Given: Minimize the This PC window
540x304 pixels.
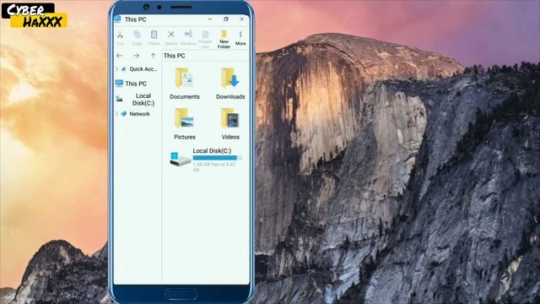Looking at the screenshot, I should coord(210,19).
